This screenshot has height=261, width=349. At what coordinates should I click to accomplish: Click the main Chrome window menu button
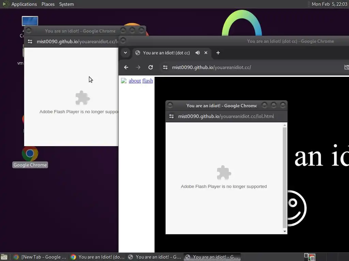[123, 40]
